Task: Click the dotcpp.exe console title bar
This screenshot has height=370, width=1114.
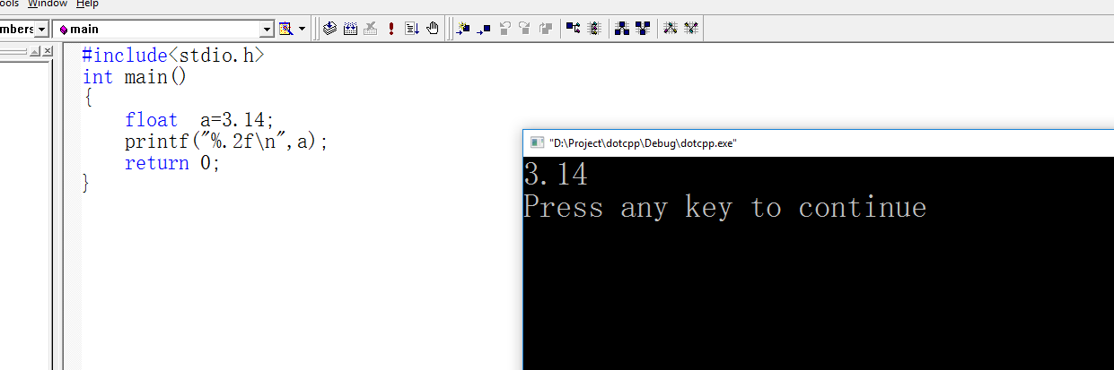Action: [808, 142]
